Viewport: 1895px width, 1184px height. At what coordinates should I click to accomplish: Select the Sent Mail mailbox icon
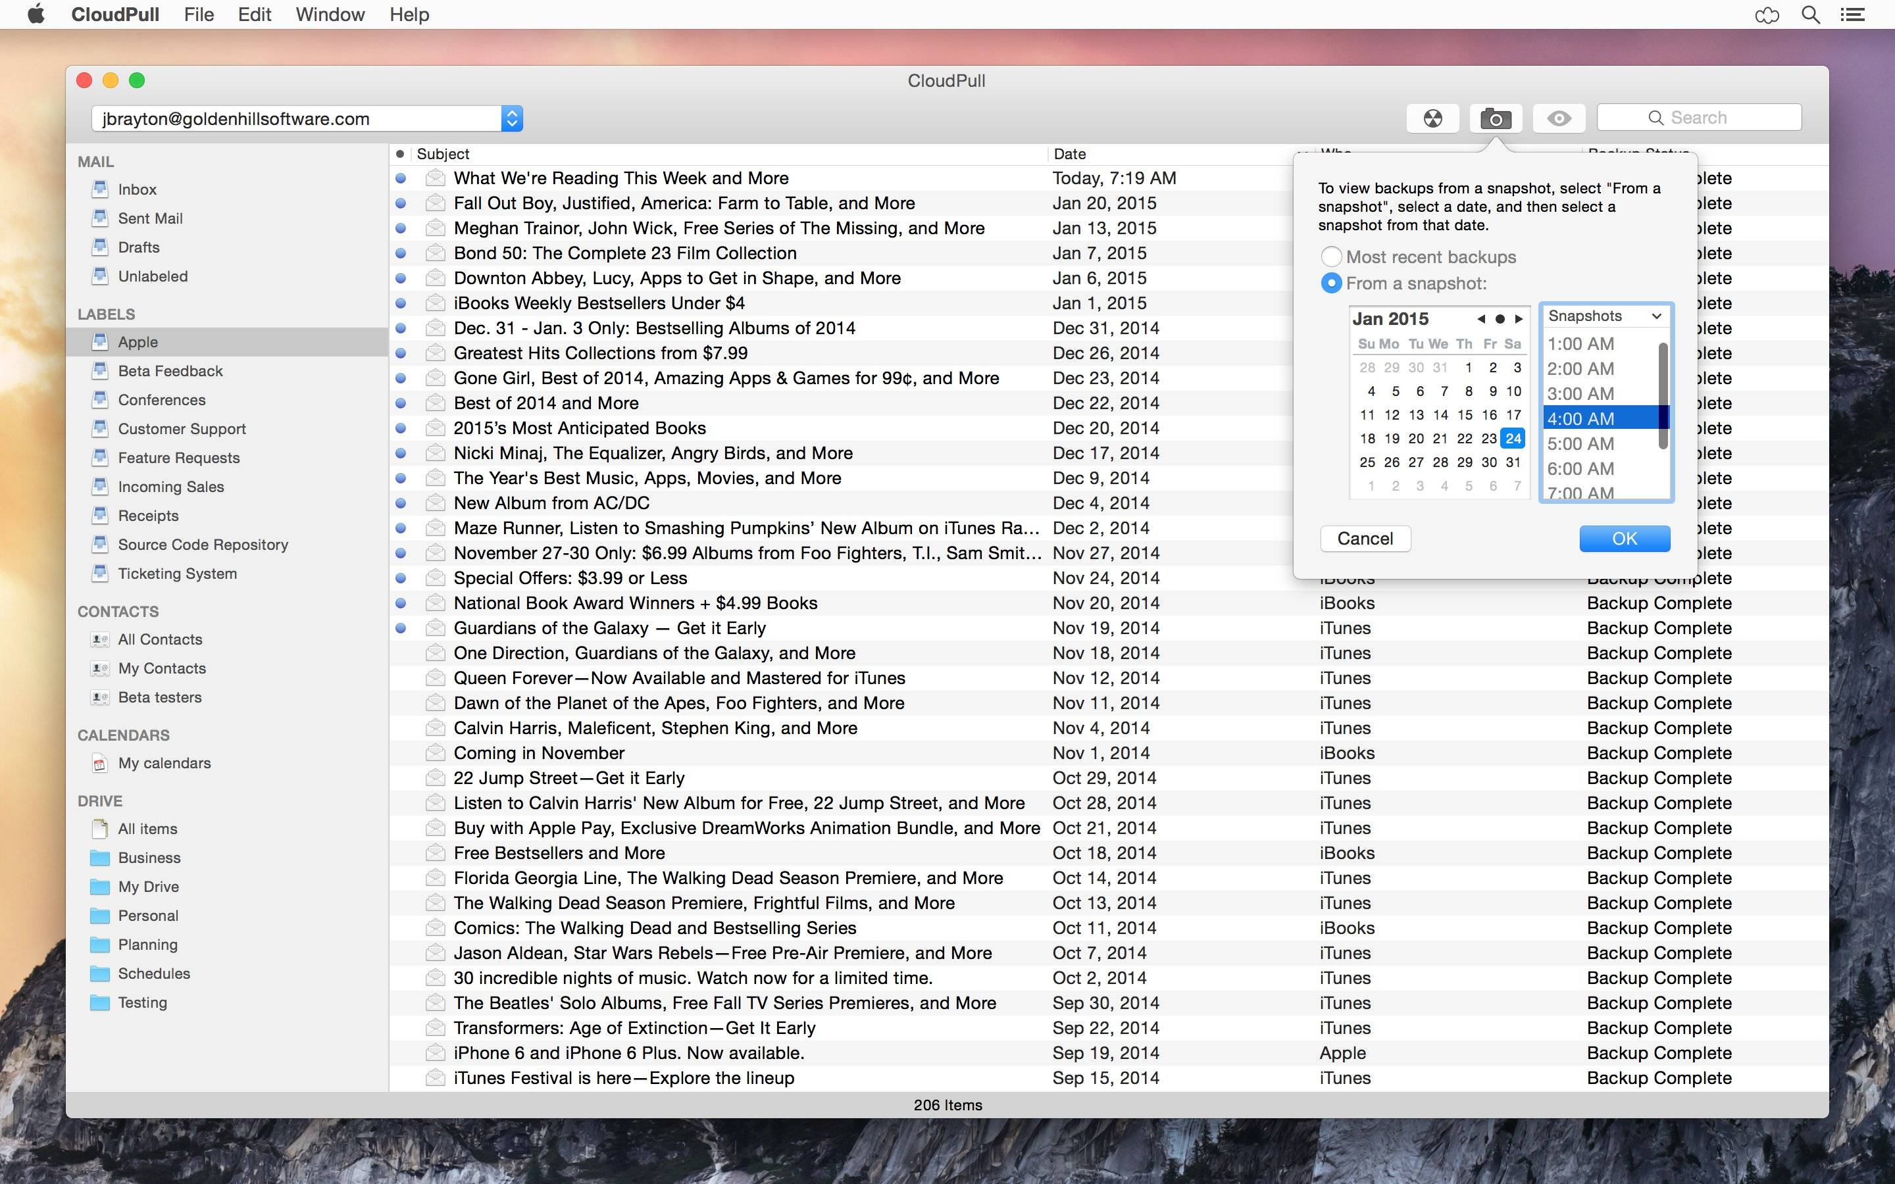click(99, 218)
